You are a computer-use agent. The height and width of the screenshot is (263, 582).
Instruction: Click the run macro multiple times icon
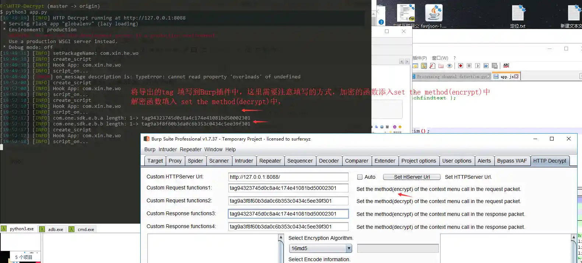pyautogui.click(x=486, y=66)
